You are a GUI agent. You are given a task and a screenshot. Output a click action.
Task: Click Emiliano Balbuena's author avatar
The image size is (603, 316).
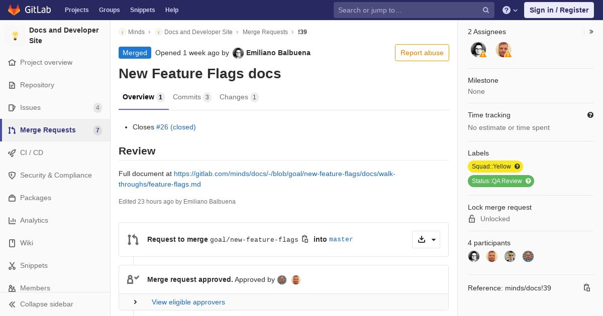coord(238,53)
